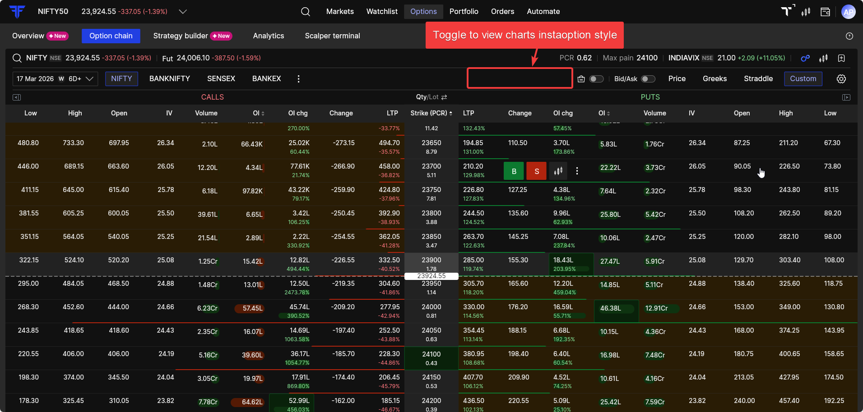
Task: Open the expiry date 17 Mar 2026 dropdown
Action: 55,79
